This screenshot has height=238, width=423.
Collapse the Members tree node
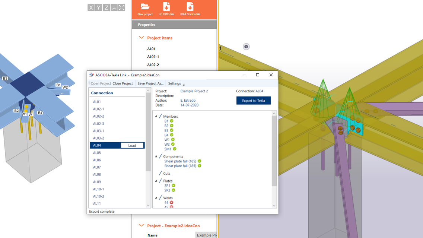click(x=156, y=116)
